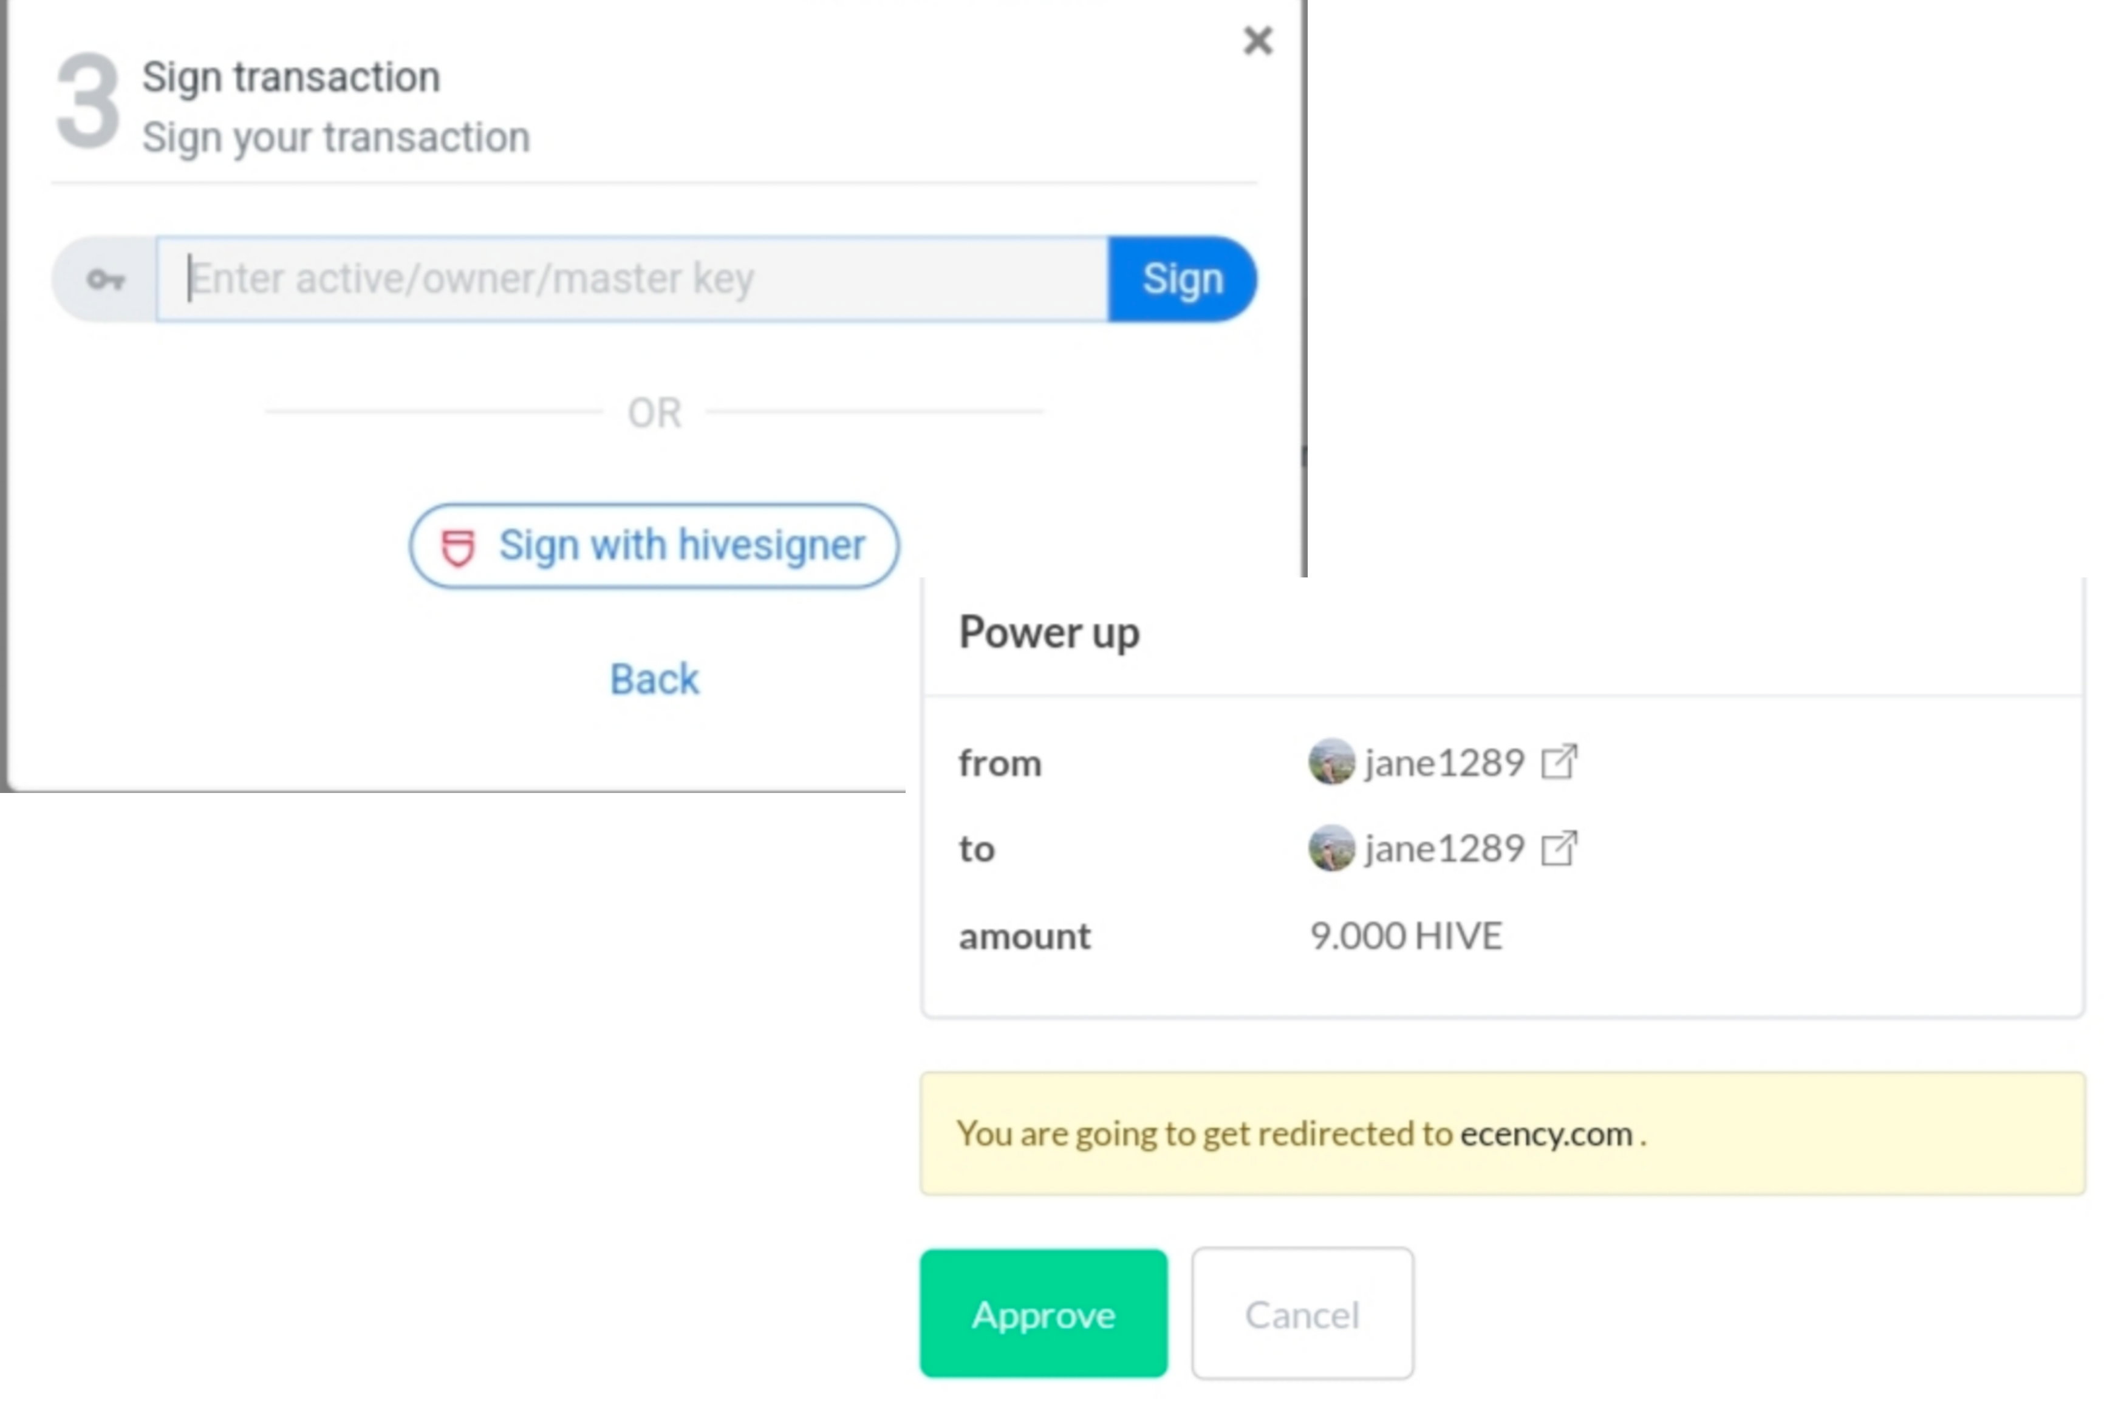Open external link icon next to from account

[x=1559, y=762]
